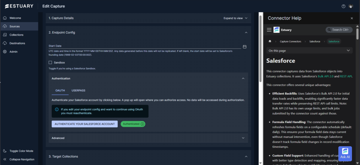Open the Ask AI assistant
The width and height of the screenshot is (360, 165).
[345, 153]
